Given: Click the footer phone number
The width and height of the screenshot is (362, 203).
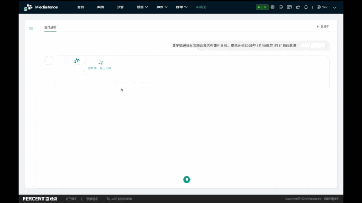Looking at the screenshot, I should point(119,199).
